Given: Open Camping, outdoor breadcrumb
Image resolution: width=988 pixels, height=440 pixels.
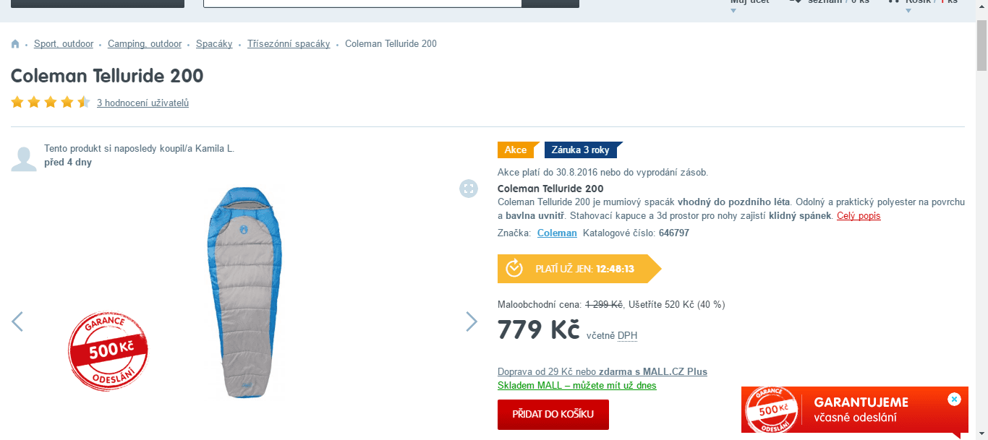Looking at the screenshot, I should tap(145, 44).
